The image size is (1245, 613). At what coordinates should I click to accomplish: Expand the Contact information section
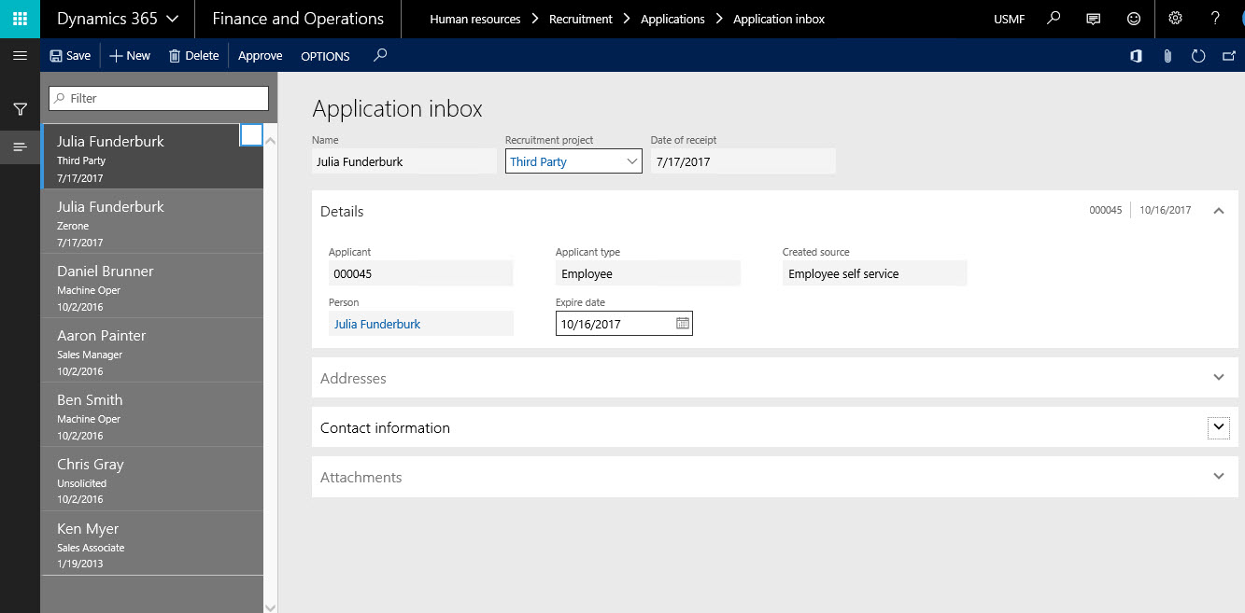[774, 427]
